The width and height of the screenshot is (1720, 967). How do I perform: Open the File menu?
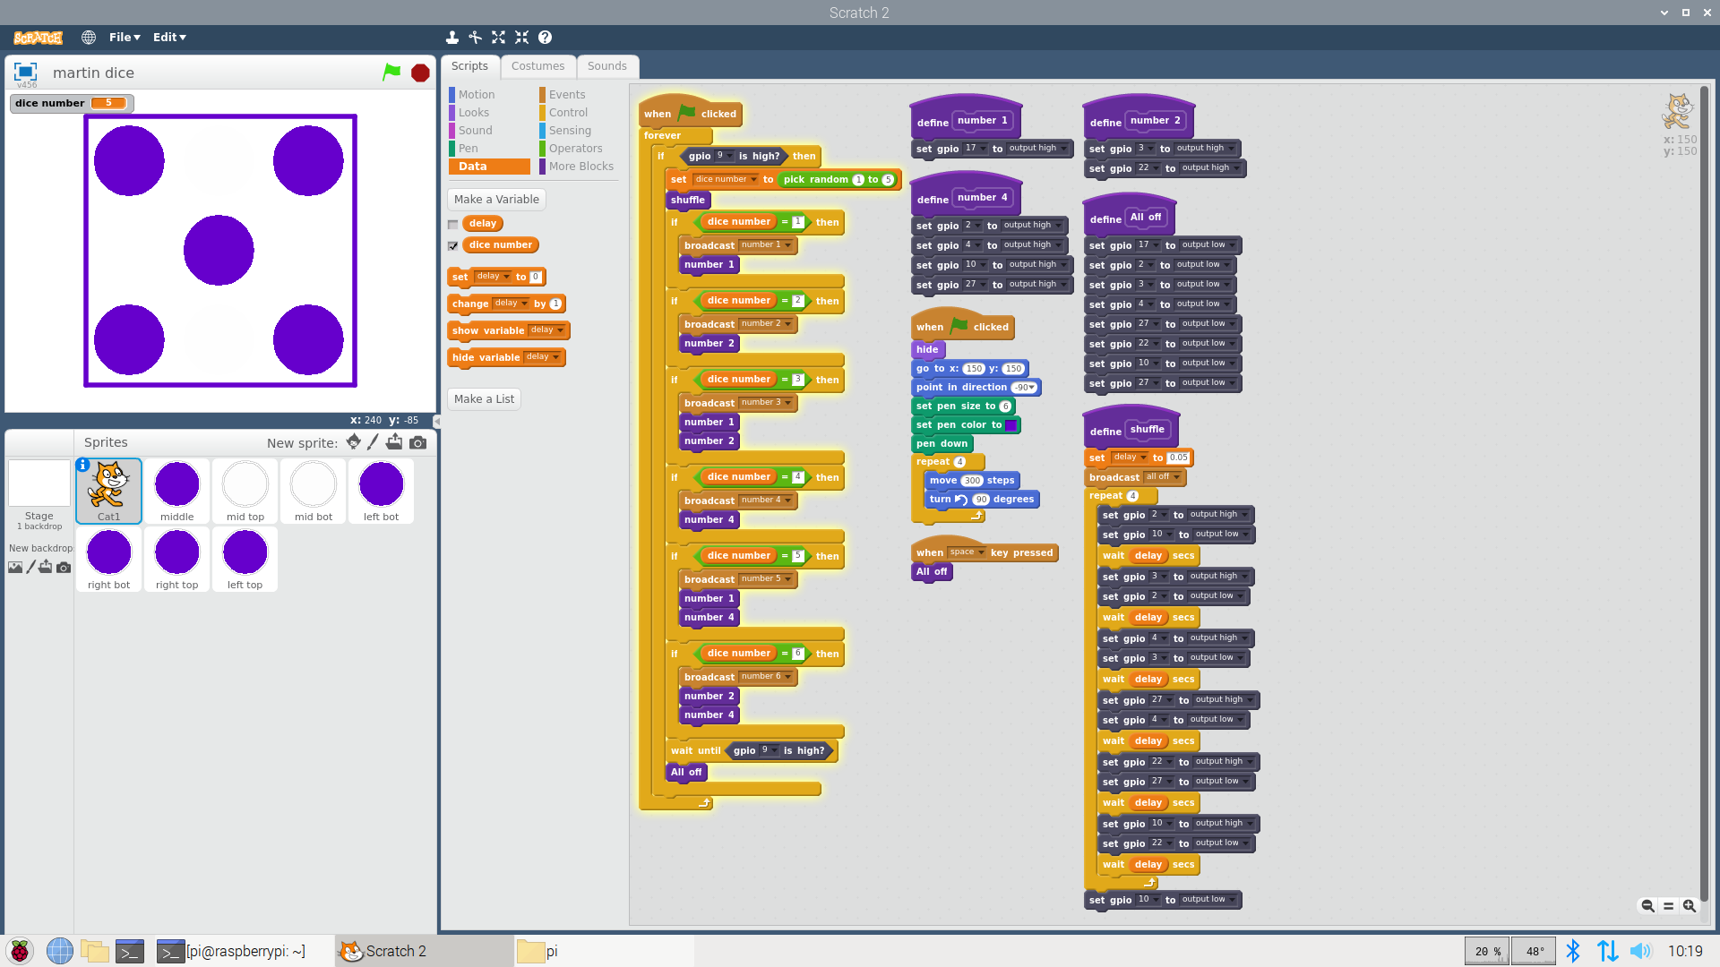pos(125,38)
